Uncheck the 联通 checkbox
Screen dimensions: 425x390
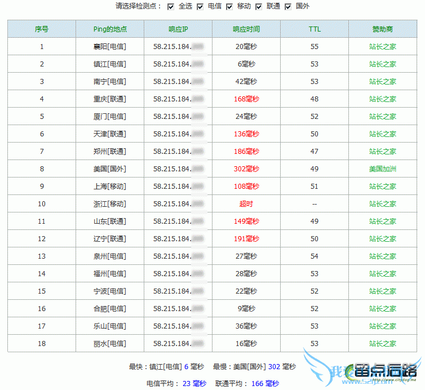click(x=259, y=7)
